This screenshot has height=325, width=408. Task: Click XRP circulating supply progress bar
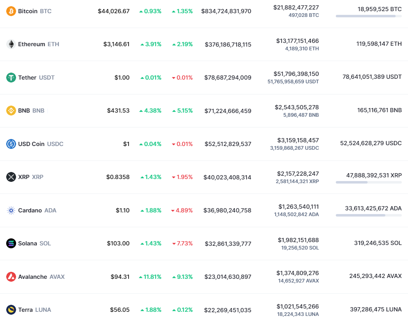369,182
